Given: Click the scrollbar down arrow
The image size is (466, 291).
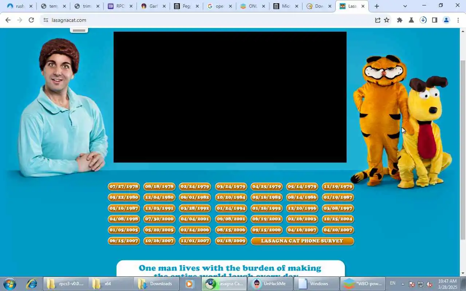Looking at the screenshot, I should [x=463, y=273].
